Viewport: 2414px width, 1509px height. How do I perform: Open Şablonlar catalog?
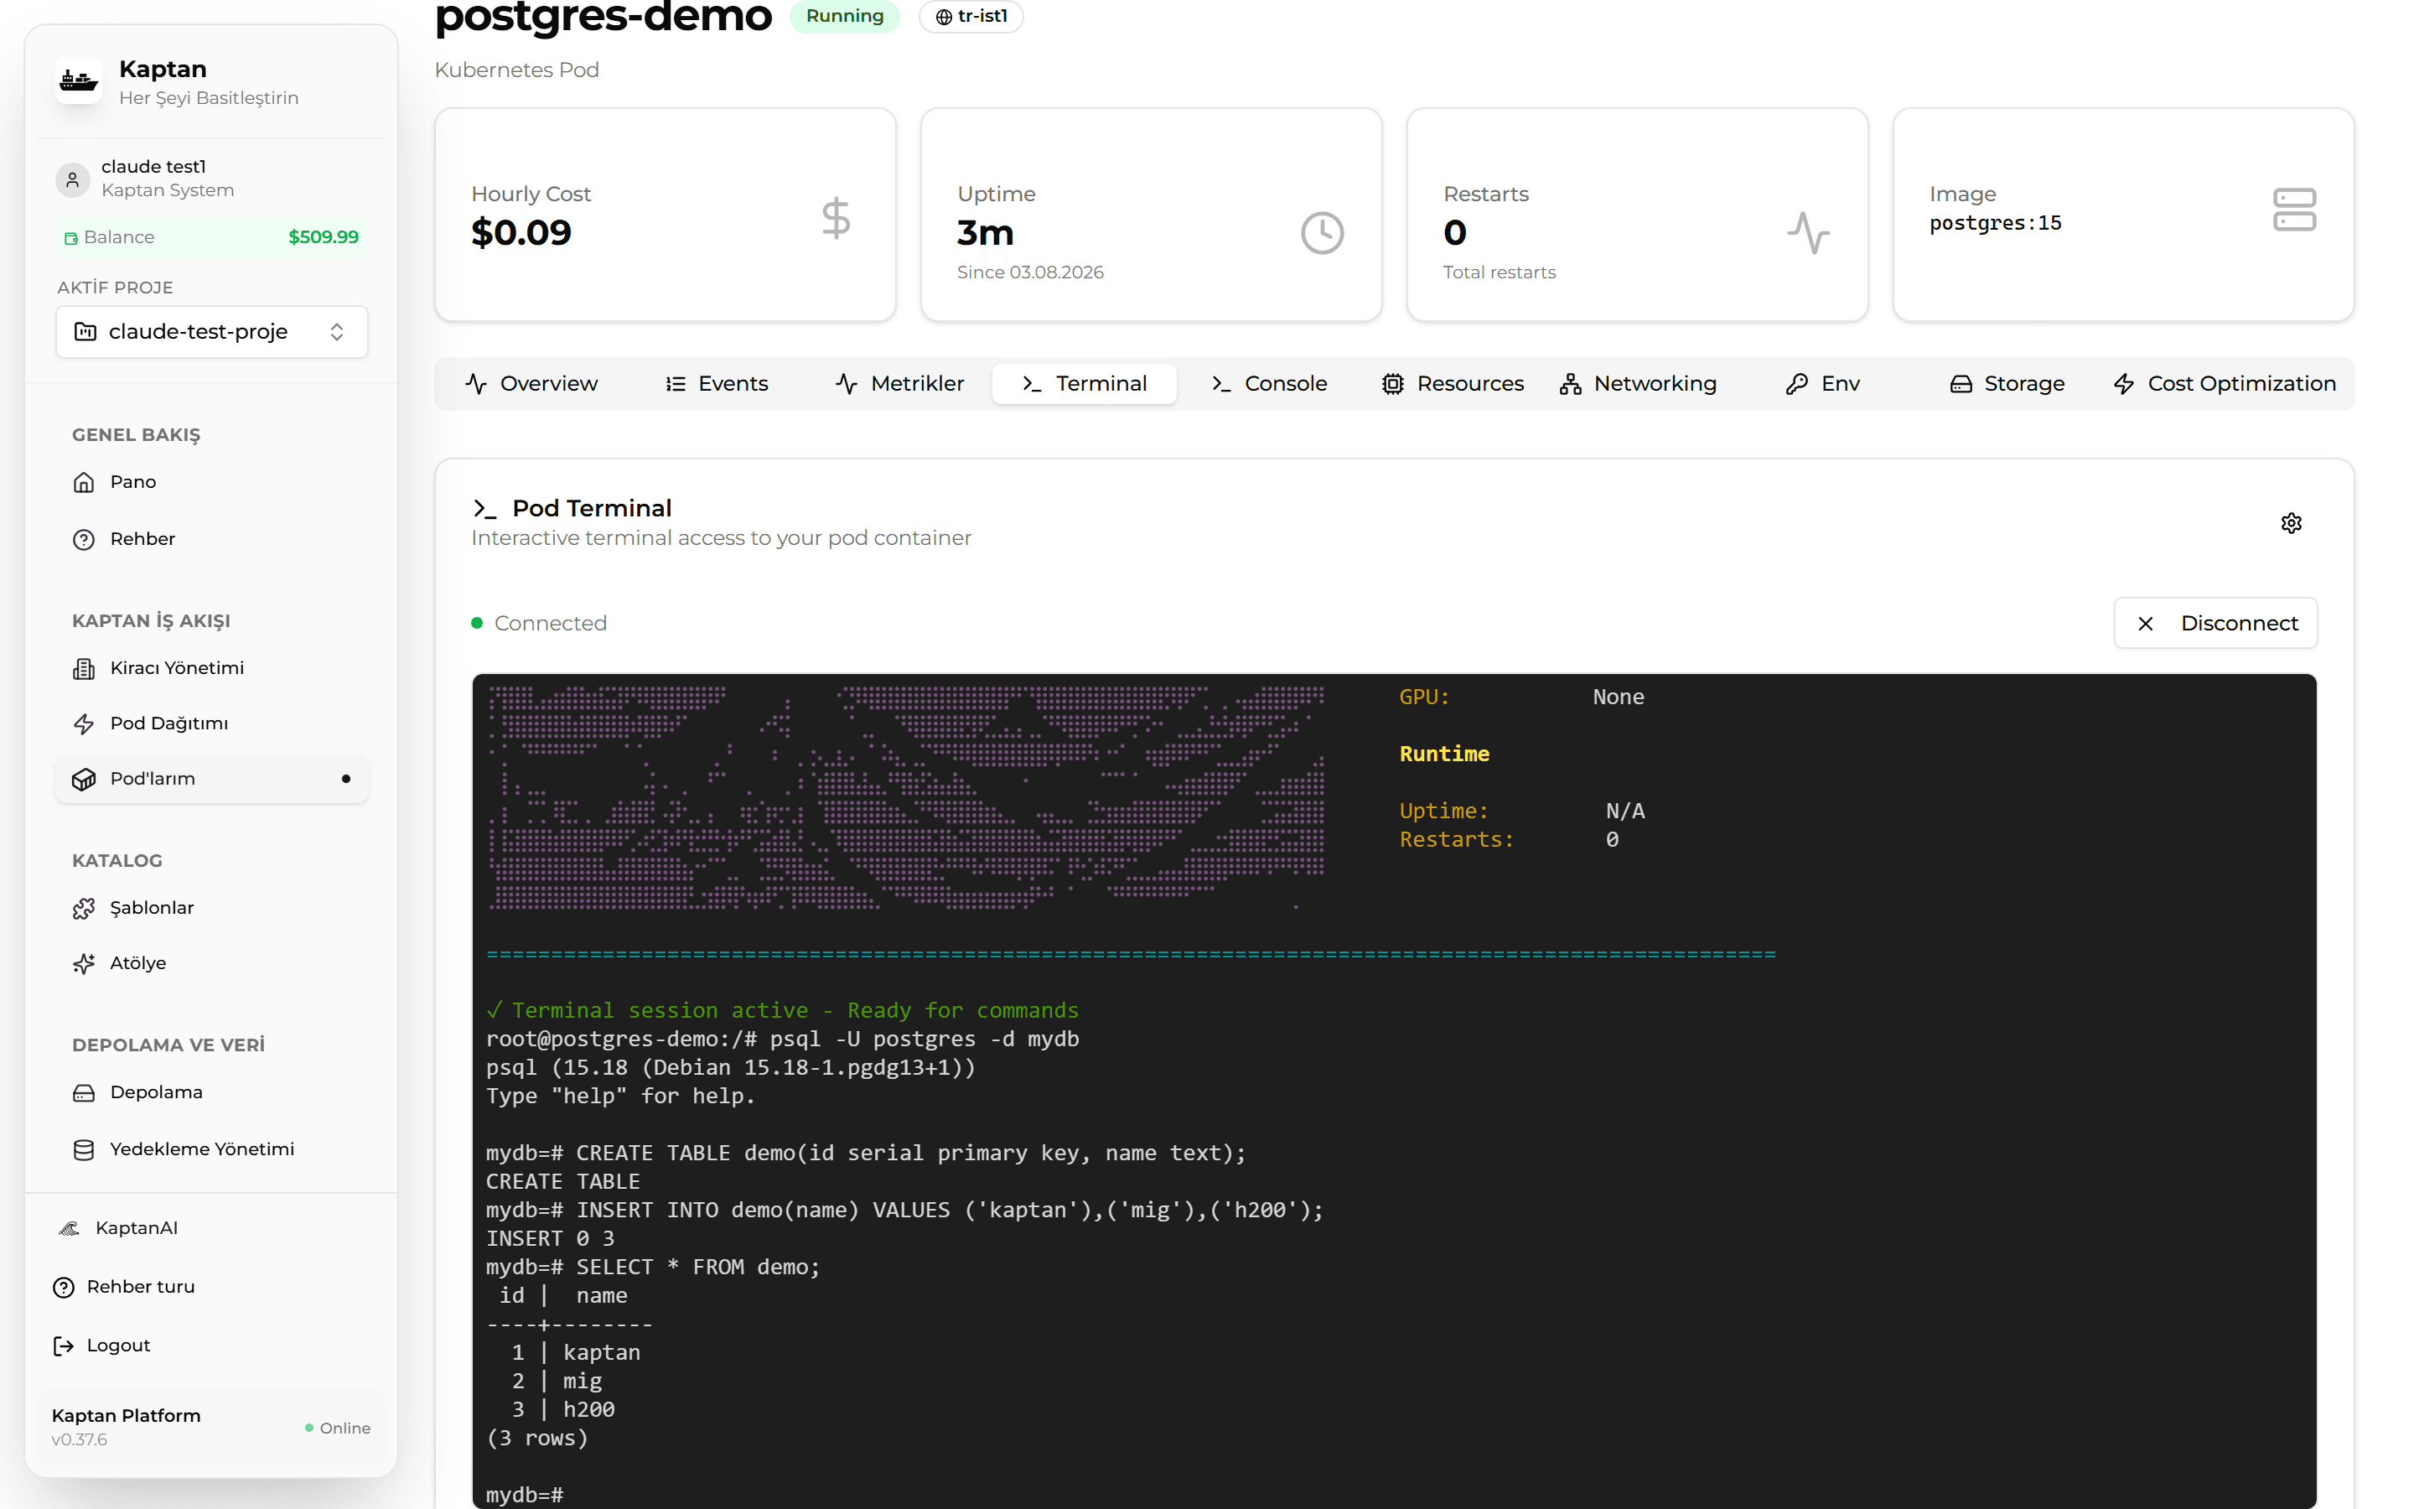point(211,907)
